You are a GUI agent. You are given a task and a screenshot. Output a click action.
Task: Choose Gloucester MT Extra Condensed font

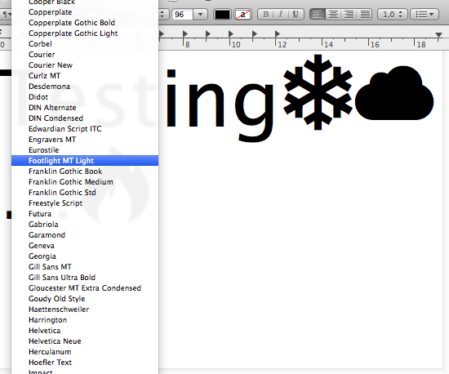[x=85, y=287]
